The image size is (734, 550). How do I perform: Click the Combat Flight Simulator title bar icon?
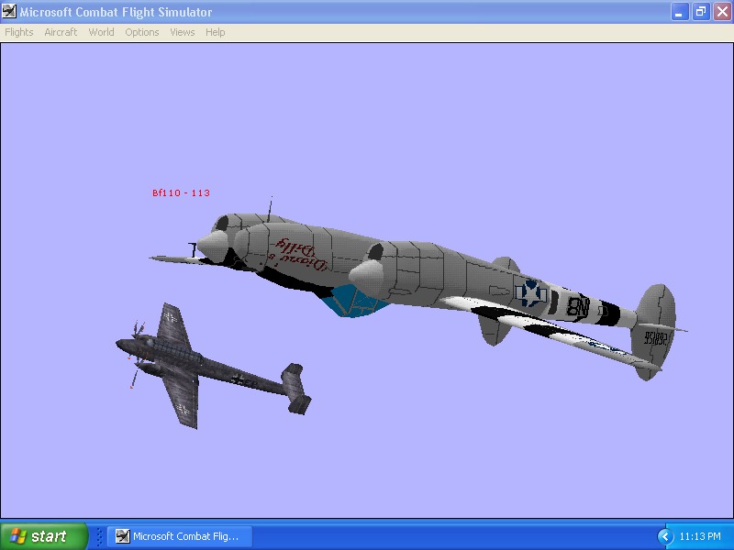point(9,11)
